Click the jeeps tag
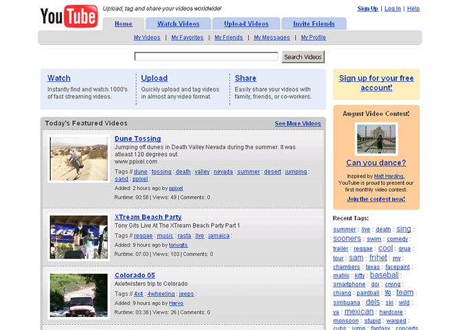The image size is (460, 330). pyautogui.click(x=186, y=294)
